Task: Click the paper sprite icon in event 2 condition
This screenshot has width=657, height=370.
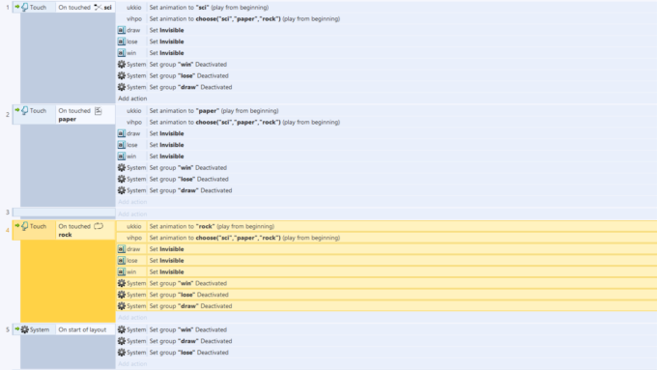Action: [x=98, y=111]
